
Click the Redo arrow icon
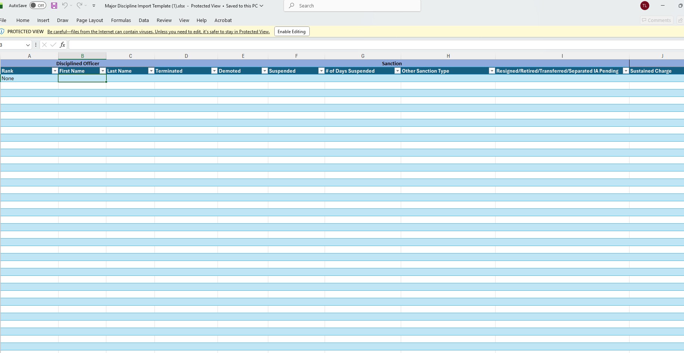click(x=79, y=6)
